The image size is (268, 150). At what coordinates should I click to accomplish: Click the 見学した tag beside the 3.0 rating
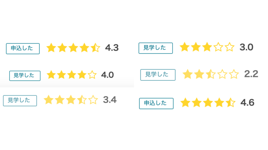click(x=156, y=48)
